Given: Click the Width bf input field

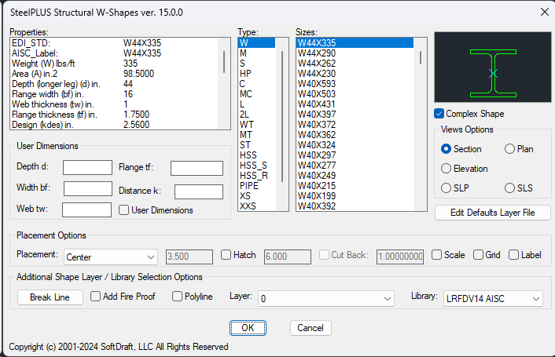Looking at the screenshot, I should point(88,188).
